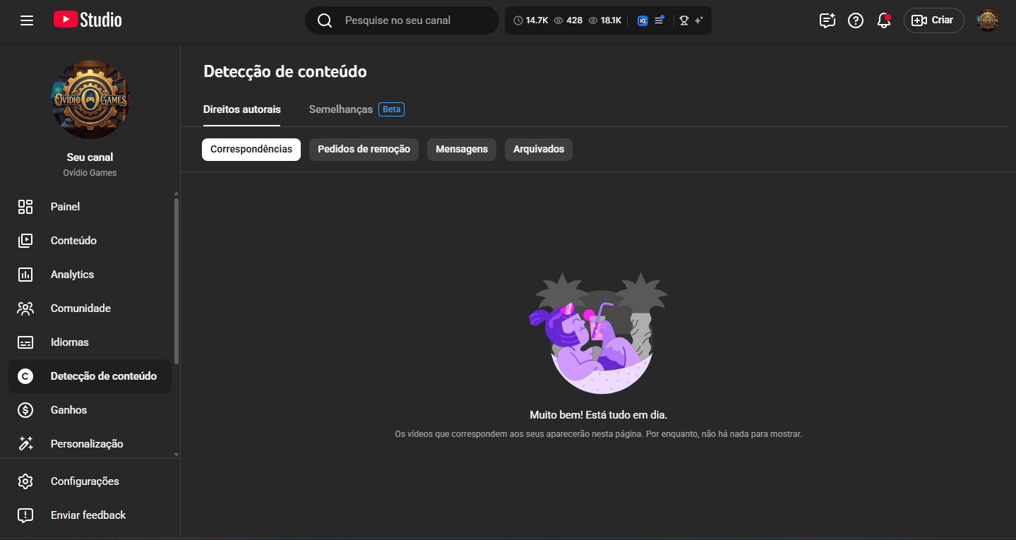Click the sidebar scroll up arrow

click(x=177, y=193)
